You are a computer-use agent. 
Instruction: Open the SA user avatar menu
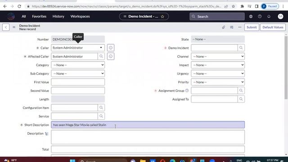click(x=280, y=16)
